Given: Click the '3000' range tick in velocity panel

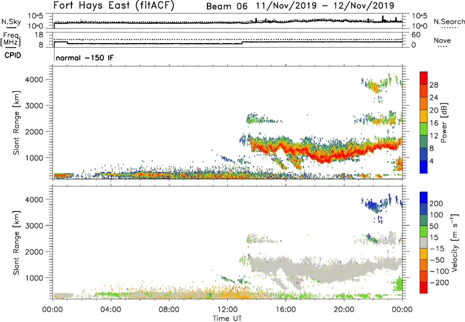Looking at the screenshot, I should pyautogui.click(x=34, y=226).
